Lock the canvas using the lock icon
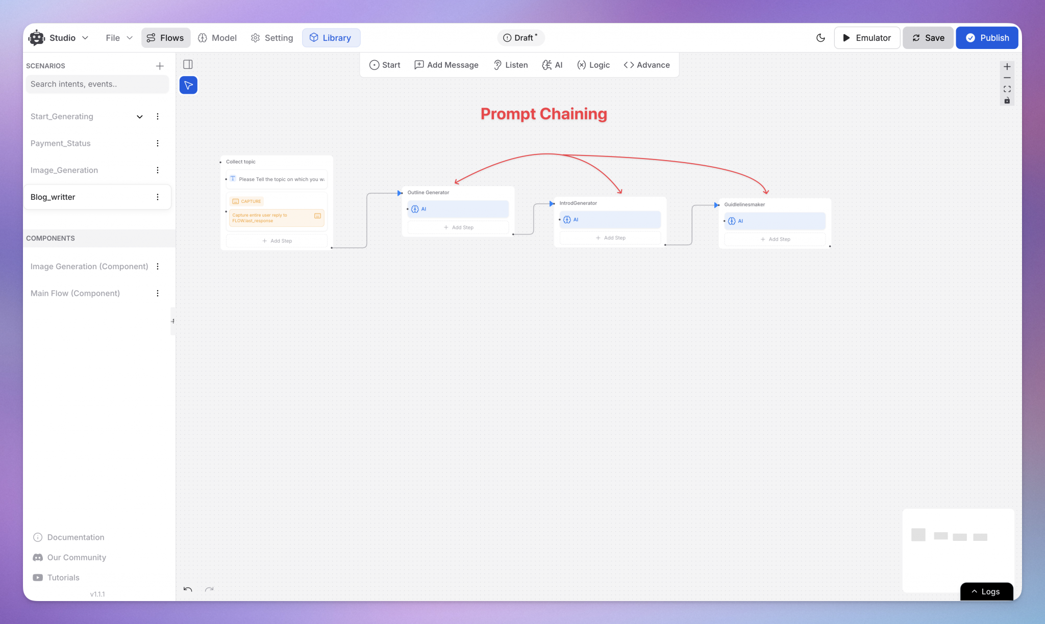 tap(1007, 100)
